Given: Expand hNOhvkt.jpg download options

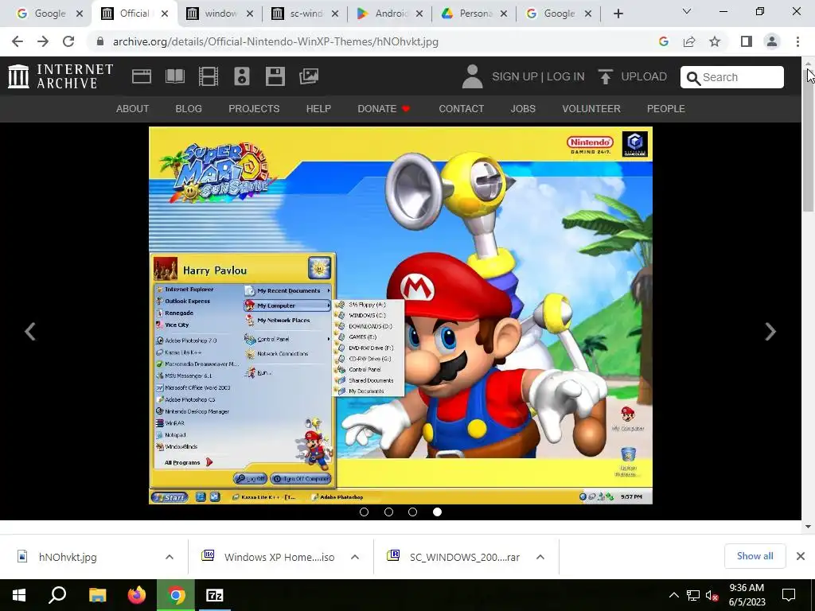Looking at the screenshot, I should tap(169, 557).
